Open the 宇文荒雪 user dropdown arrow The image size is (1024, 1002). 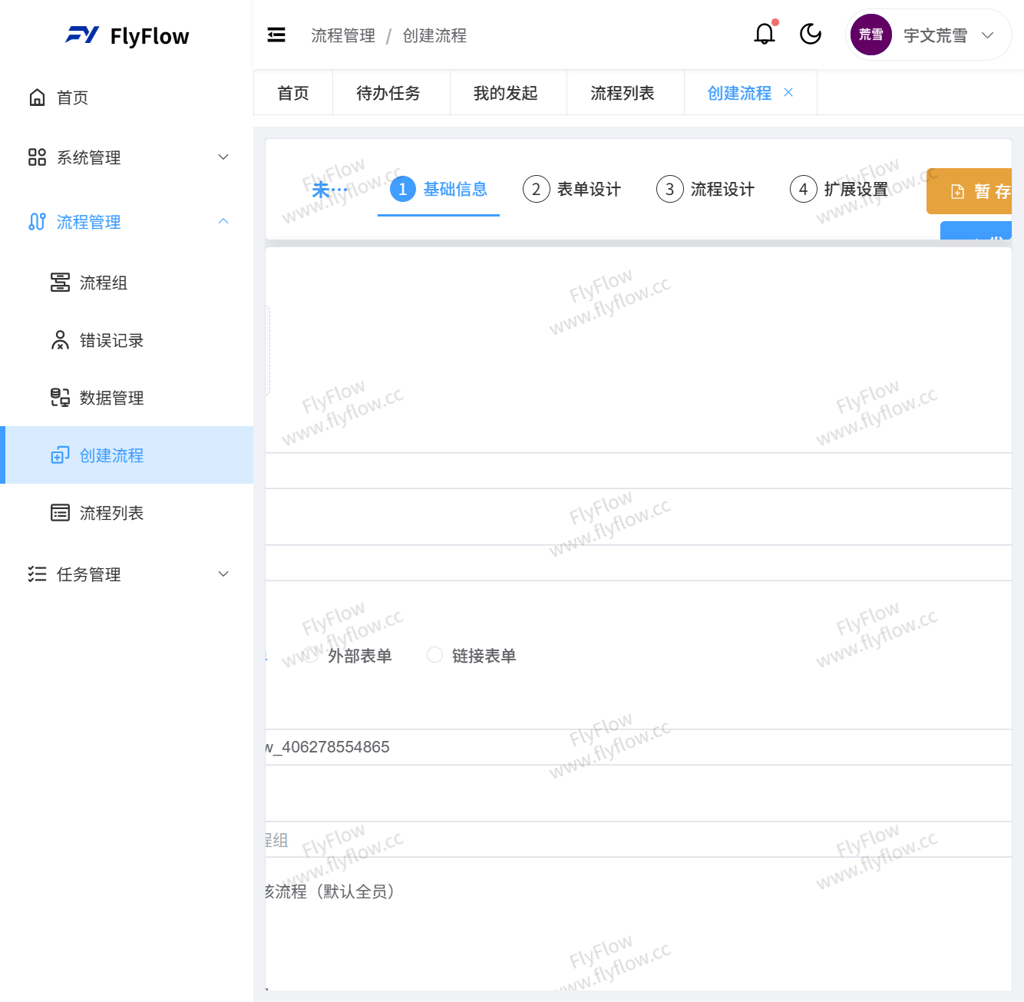[988, 35]
